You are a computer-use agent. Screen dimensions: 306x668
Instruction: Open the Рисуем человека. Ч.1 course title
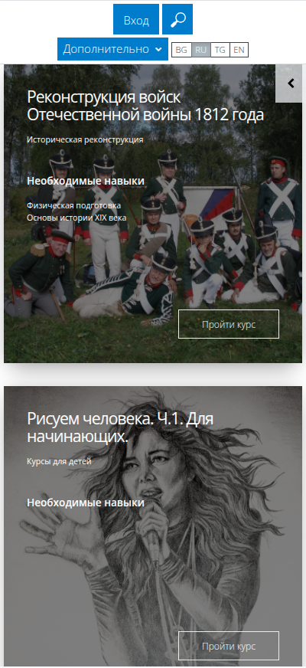tap(120, 427)
